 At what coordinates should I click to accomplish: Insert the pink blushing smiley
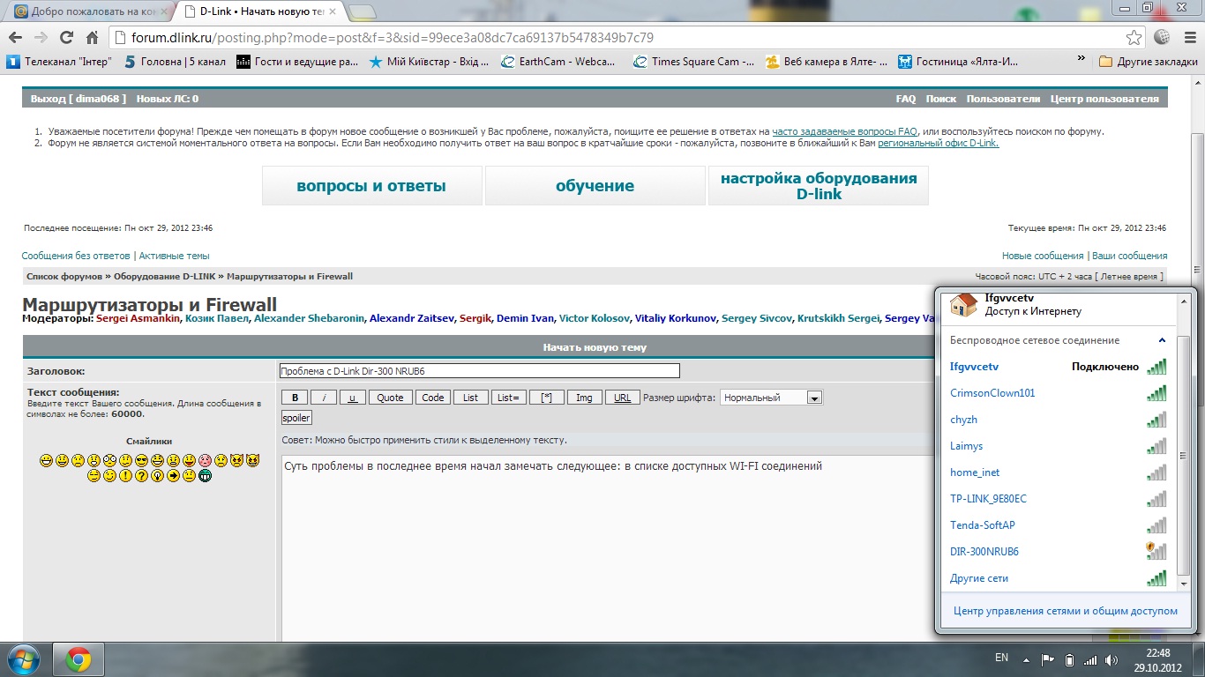click(x=205, y=460)
